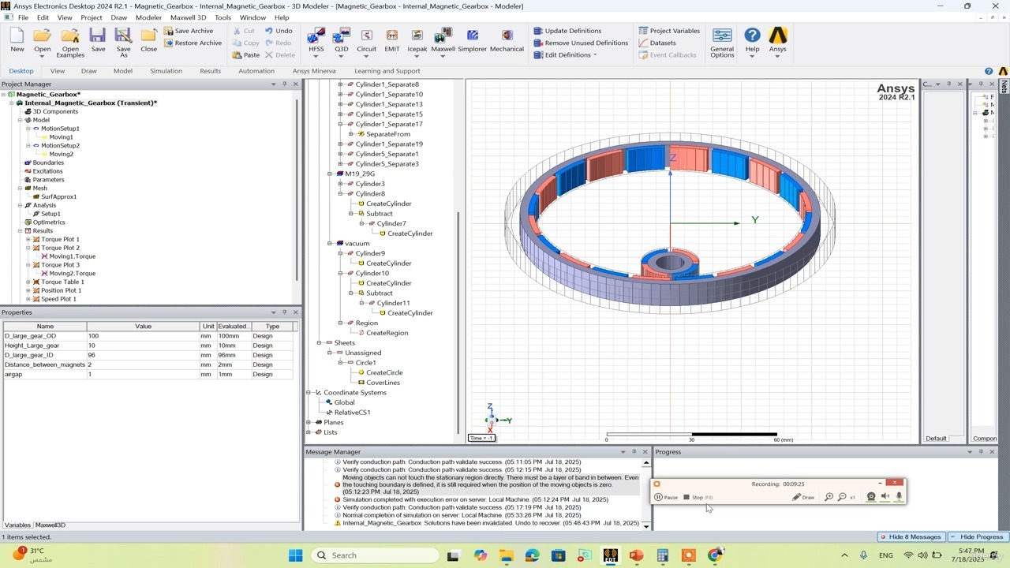Pause the screen recording
The width and height of the screenshot is (1010, 568).
click(666, 497)
